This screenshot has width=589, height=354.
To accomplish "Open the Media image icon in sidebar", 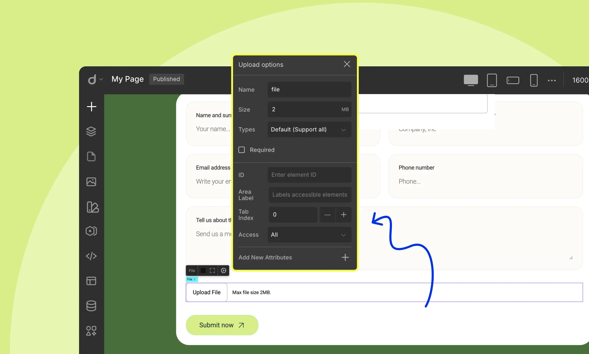I will (91, 182).
